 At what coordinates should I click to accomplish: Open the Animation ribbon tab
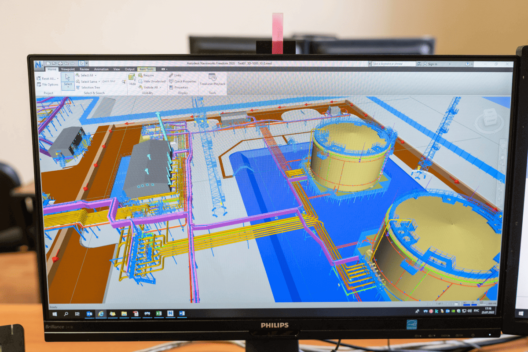tap(101, 69)
